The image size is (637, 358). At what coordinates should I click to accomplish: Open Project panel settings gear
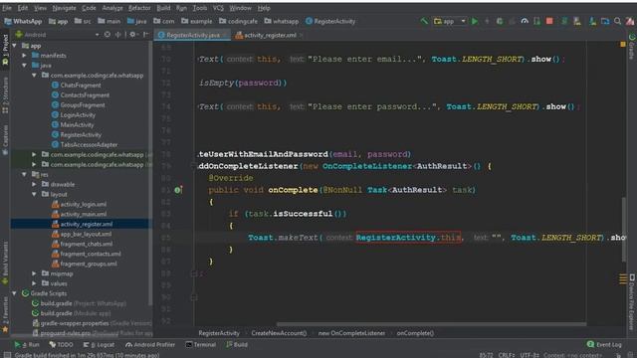pos(132,35)
